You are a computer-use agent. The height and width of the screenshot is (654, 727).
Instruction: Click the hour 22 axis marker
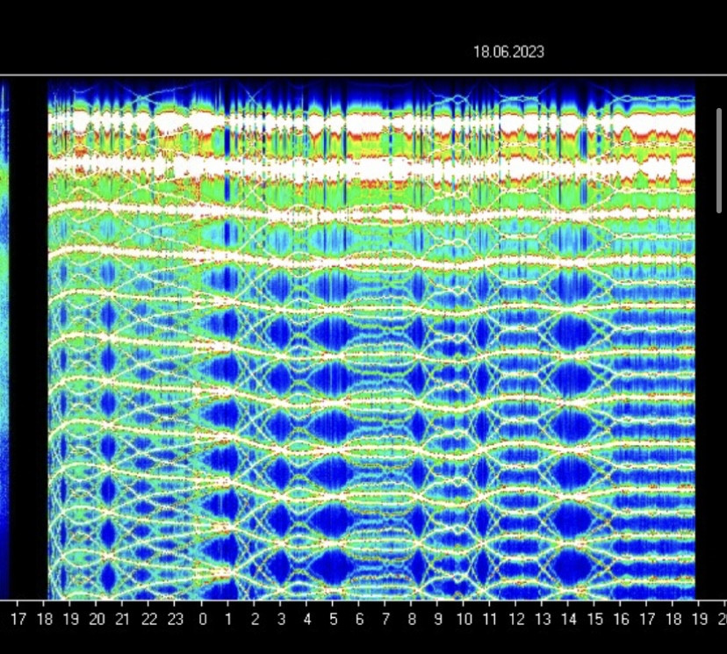pos(149,620)
